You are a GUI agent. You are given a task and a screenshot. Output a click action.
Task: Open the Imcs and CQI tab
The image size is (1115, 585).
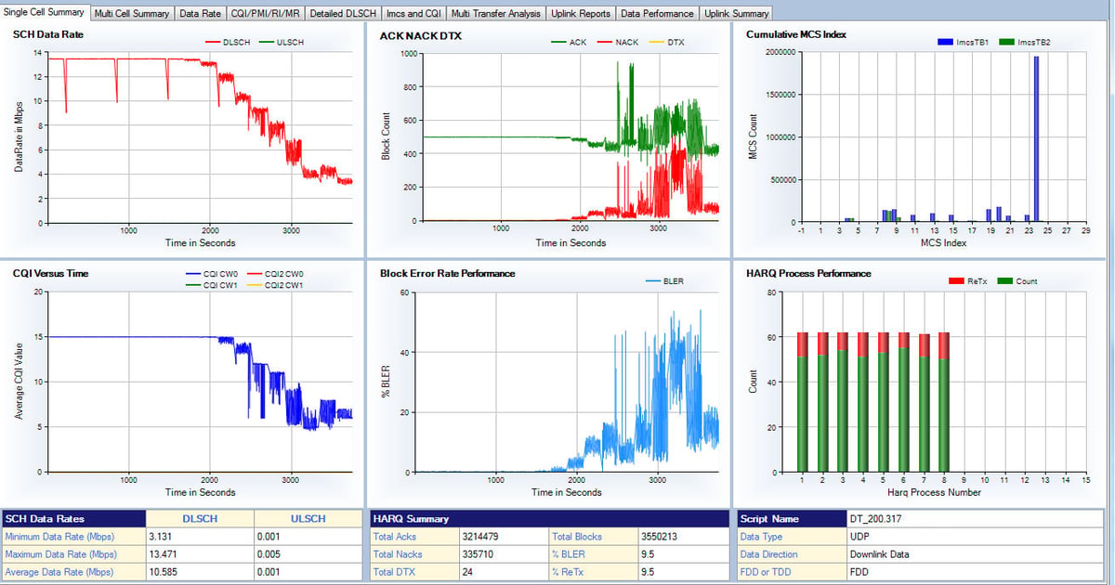pyautogui.click(x=413, y=13)
